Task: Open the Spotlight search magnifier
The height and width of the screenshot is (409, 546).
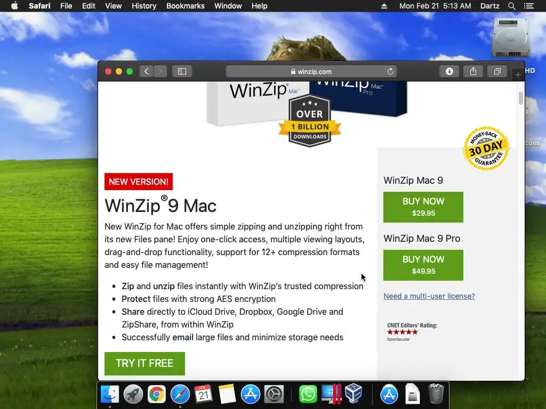Action: [511, 6]
